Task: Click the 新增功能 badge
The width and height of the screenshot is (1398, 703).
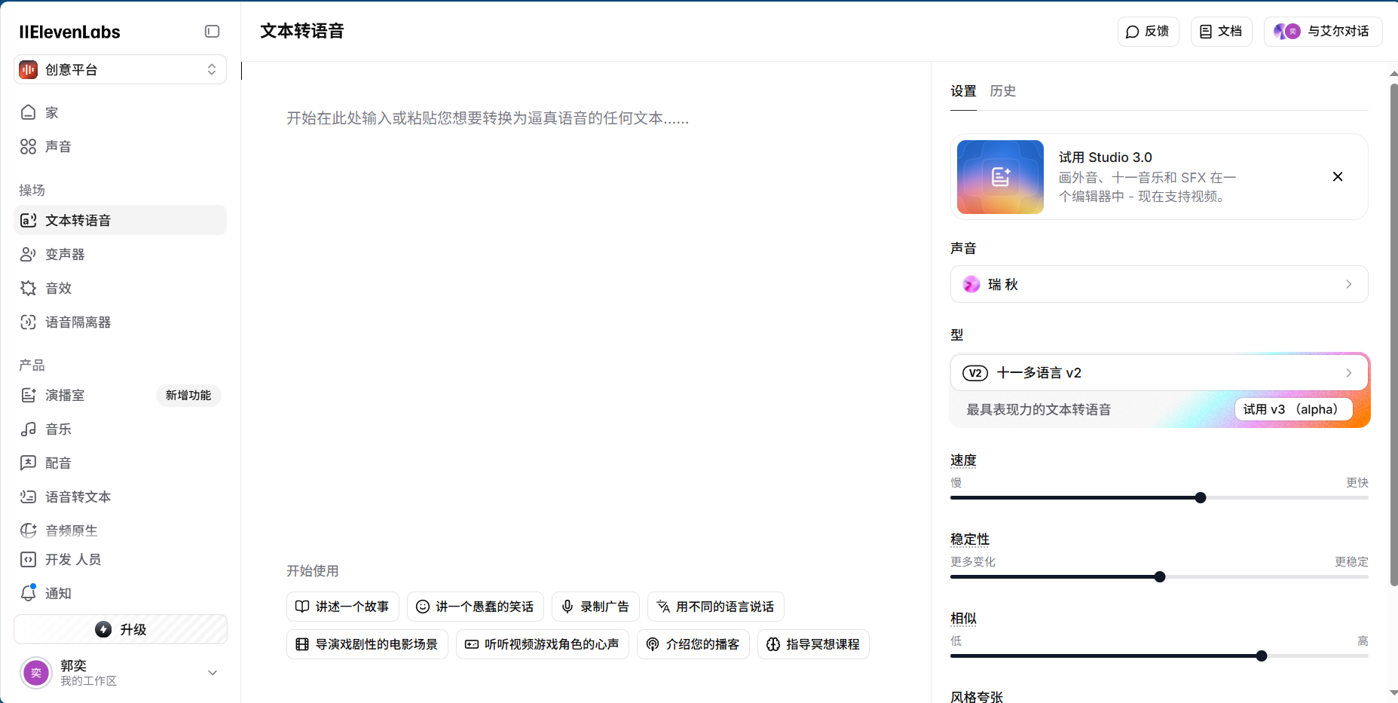Action: click(x=188, y=396)
